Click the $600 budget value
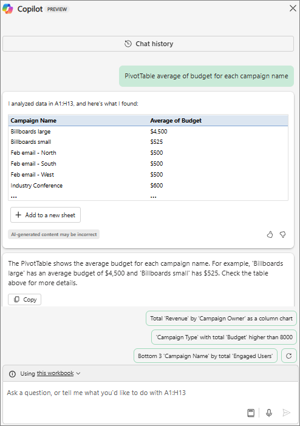 coord(157,186)
